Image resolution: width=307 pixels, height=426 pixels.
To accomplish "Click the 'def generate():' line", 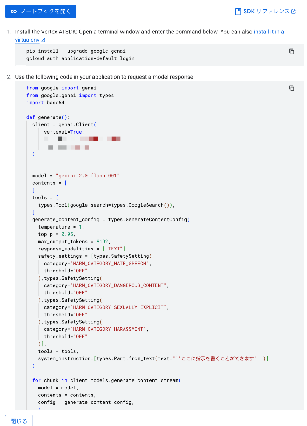I will point(48,117).
